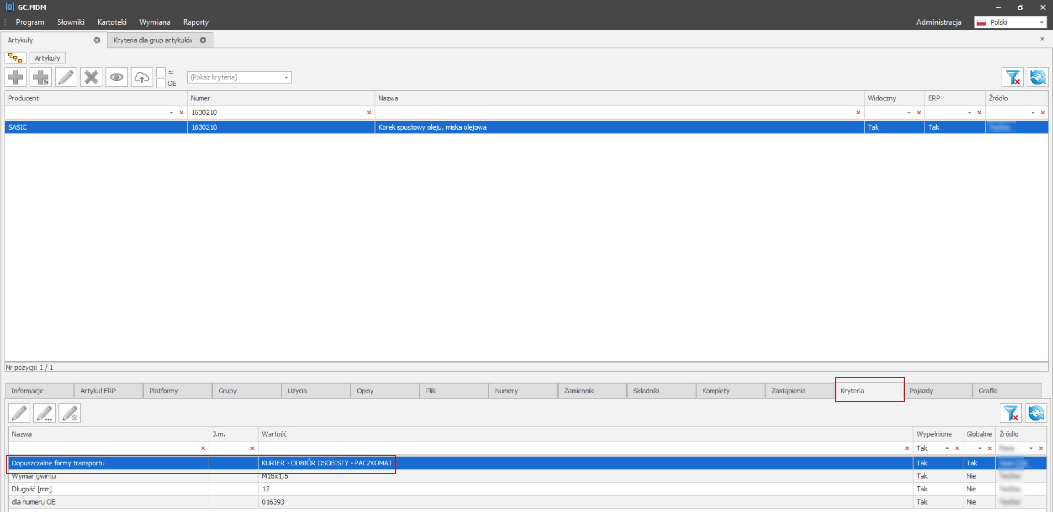Click pencil with dots edit icon
Screen dimensions: 1053x512
[x=44, y=413]
